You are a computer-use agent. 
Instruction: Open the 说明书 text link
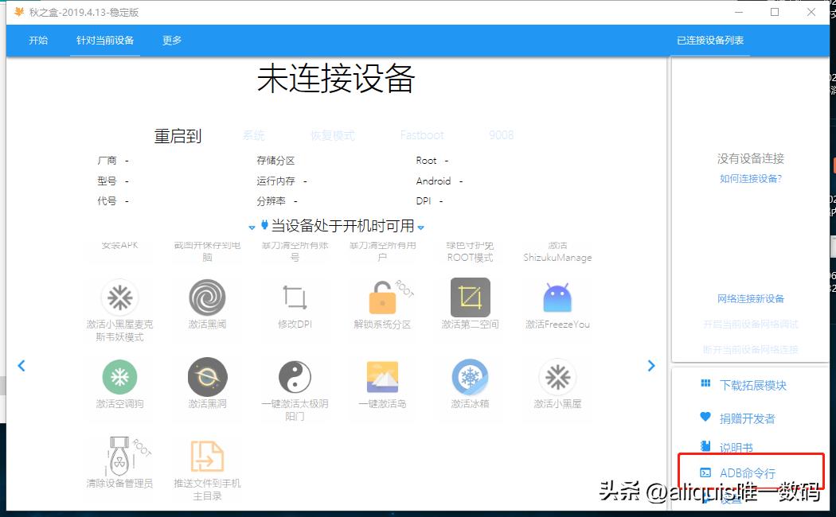pos(736,448)
